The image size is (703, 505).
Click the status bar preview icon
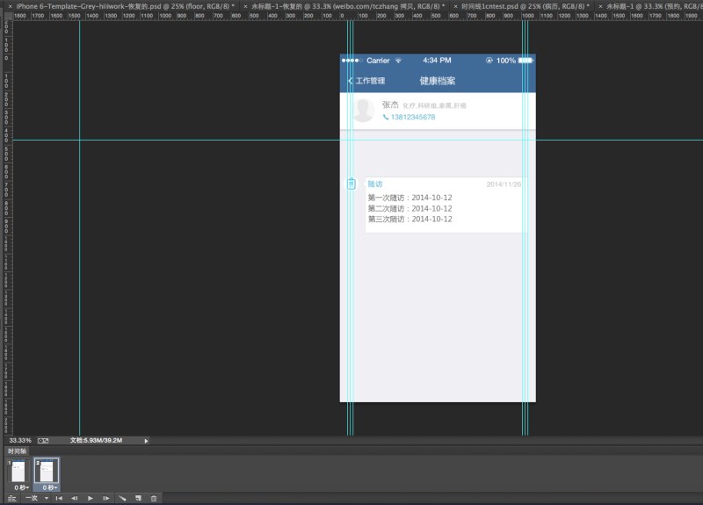43,441
